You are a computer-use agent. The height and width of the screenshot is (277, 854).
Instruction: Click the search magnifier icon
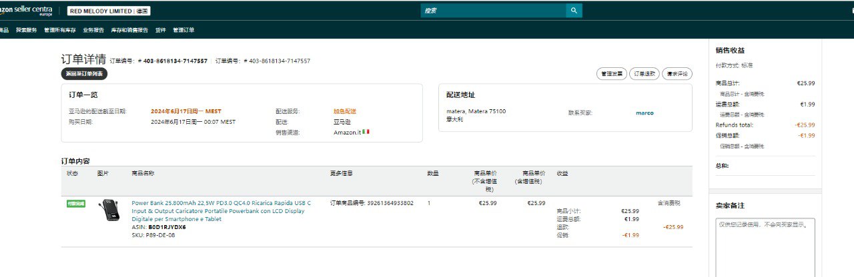click(574, 11)
